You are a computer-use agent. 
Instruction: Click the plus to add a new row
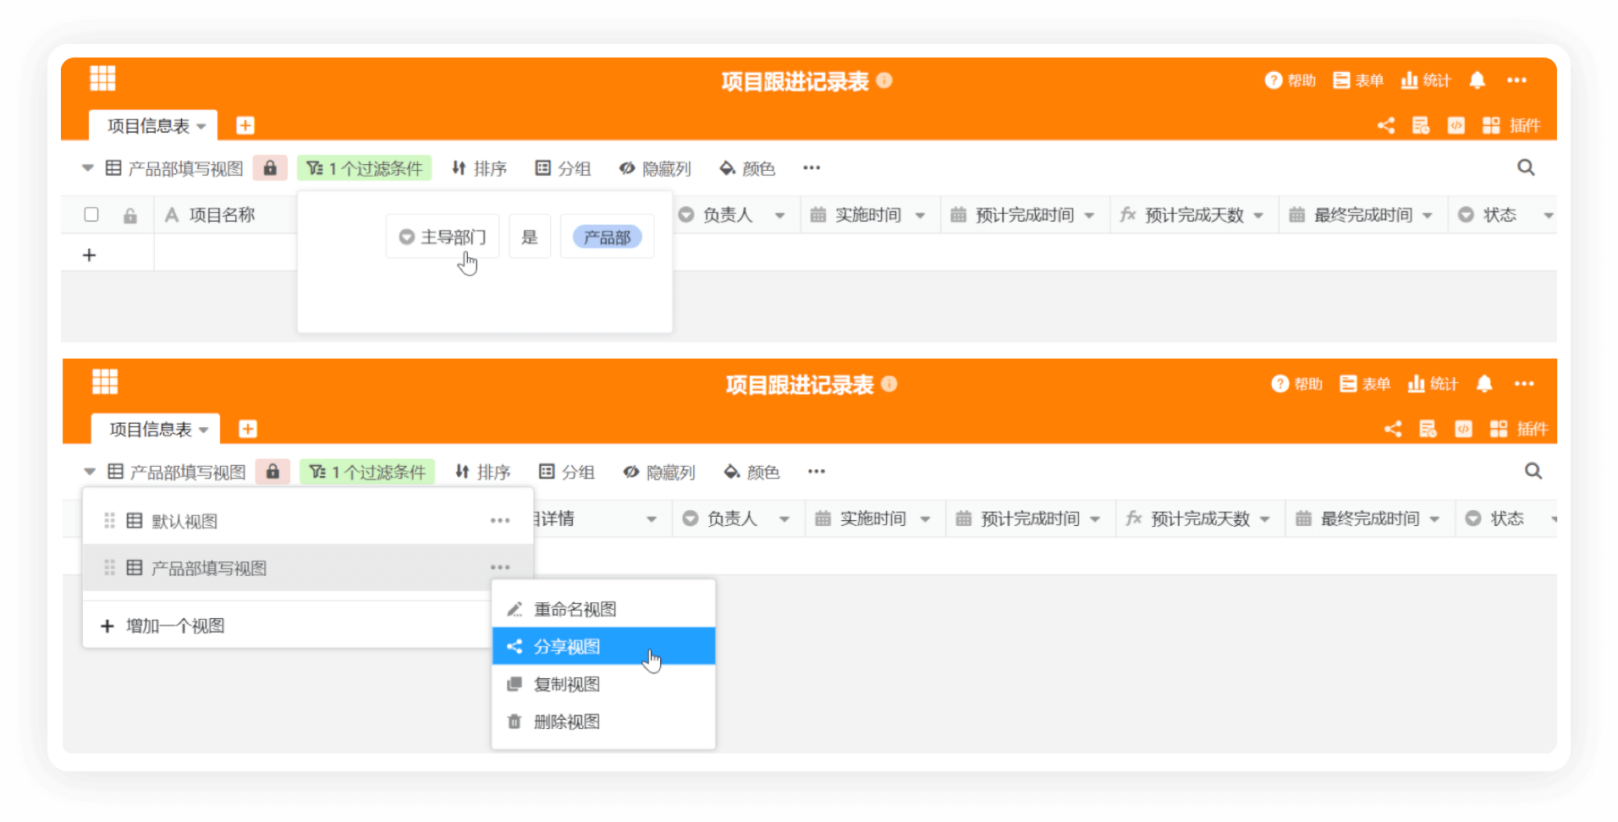(90, 255)
